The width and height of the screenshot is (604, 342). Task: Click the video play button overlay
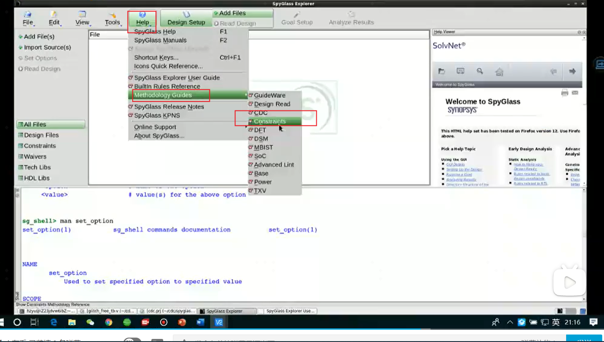[569, 282]
